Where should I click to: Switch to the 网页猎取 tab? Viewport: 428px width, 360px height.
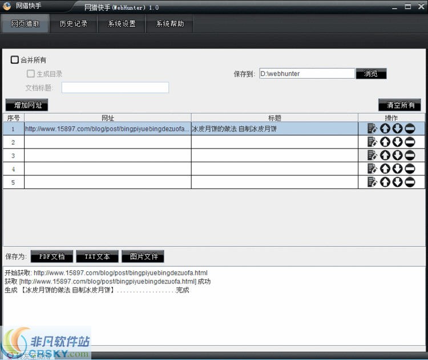(x=25, y=24)
